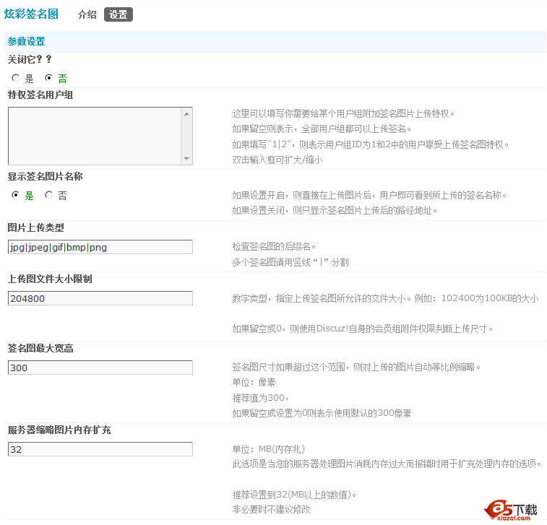The image size is (547, 525).
Task: Click the 特权签名用户组 field label
Action: pyautogui.click(x=40, y=95)
